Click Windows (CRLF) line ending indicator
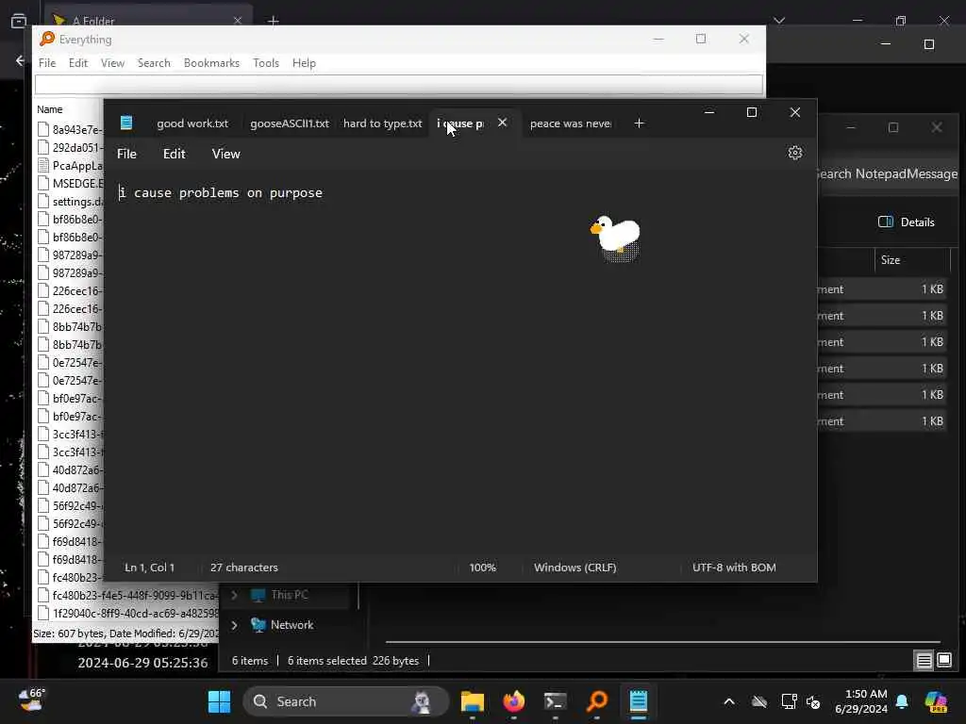Viewport: 966px width, 724px height. pos(575,568)
